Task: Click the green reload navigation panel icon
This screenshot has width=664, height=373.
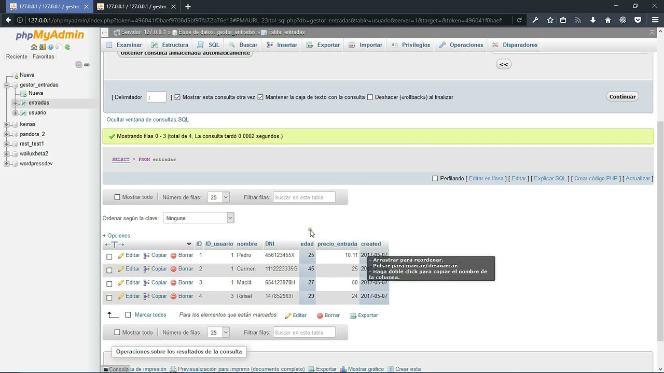Action: [x=67, y=47]
